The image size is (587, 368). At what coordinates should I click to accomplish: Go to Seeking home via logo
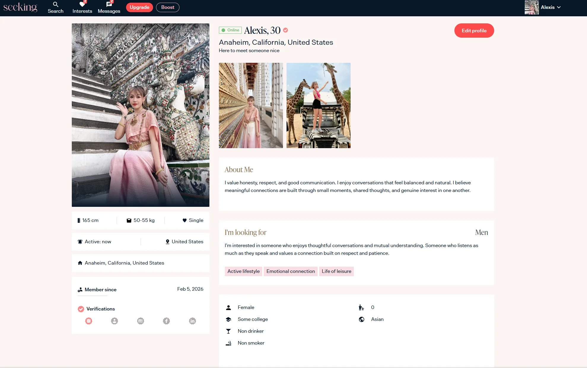tap(20, 7)
